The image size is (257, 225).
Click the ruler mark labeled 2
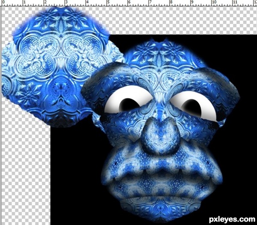coord(45,2)
